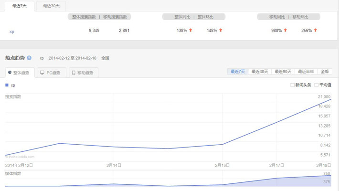Click the phone icon on 移动趋势 tab

click(x=74, y=73)
